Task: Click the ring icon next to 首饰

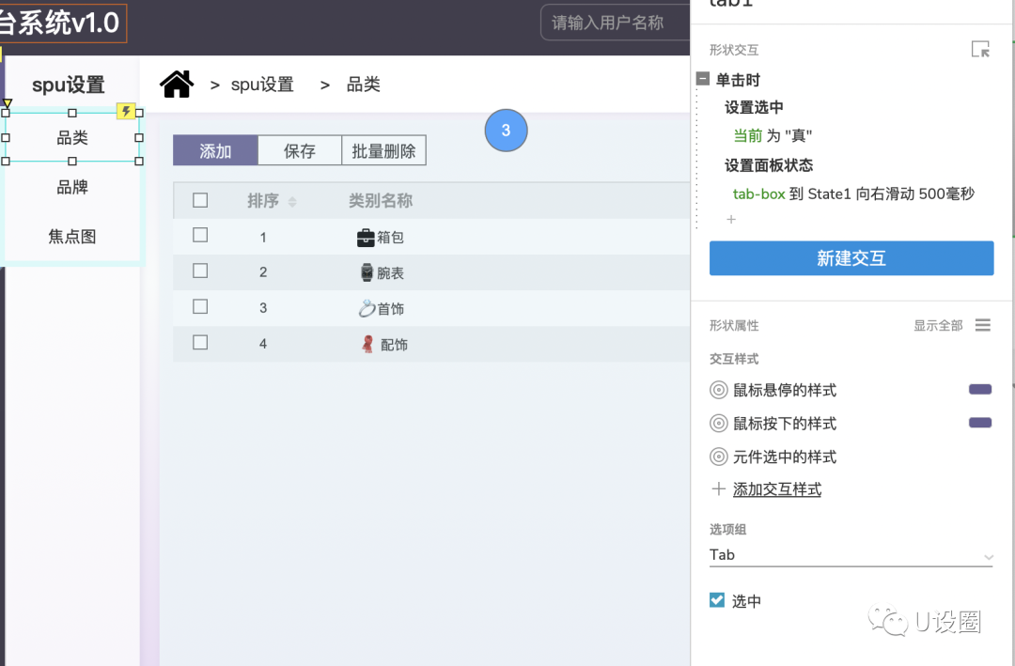Action: [367, 308]
